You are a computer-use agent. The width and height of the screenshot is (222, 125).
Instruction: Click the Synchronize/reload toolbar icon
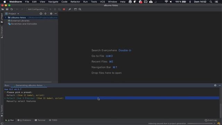point(11,9)
